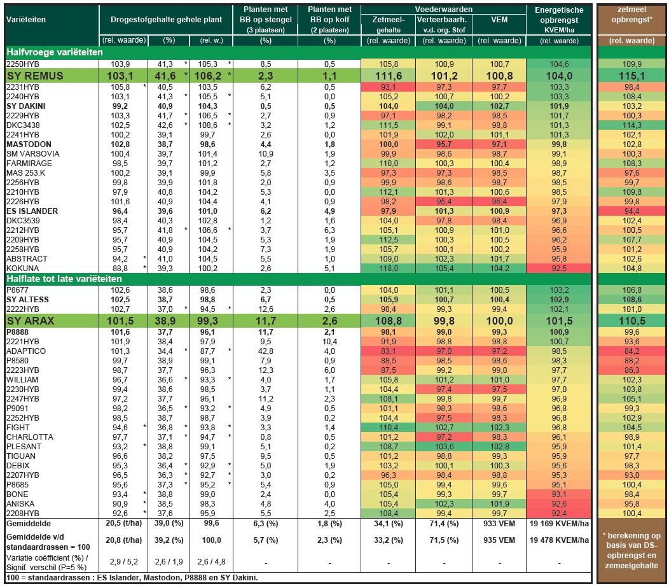Click ADAPTICO BB op stengel value 42,8
The height and width of the screenshot is (588, 669).
point(265,351)
